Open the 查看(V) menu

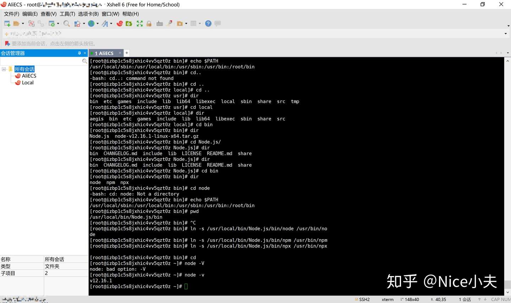(49, 14)
